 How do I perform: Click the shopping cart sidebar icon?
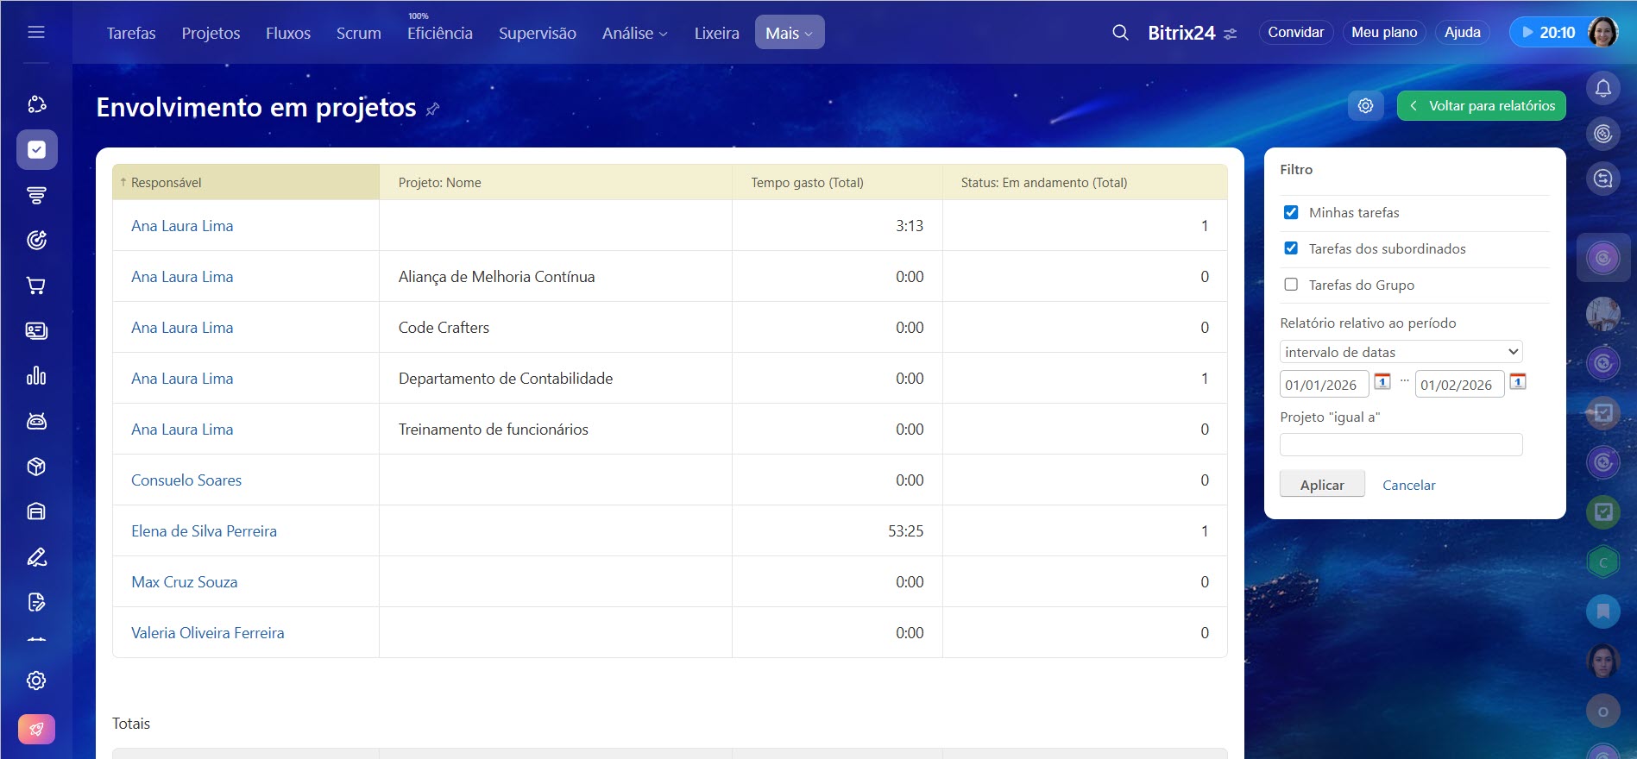coord(36,285)
